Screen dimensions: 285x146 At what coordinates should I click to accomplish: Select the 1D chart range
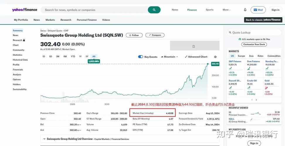[44, 56]
